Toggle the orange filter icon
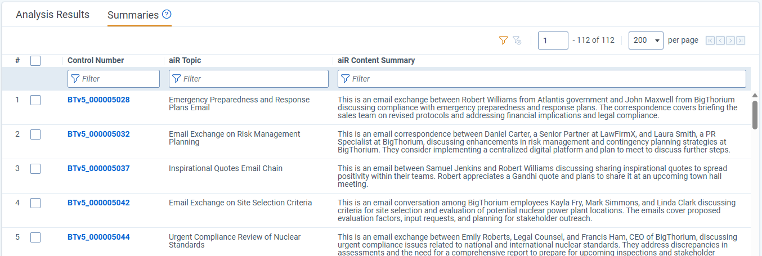 [x=503, y=41]
